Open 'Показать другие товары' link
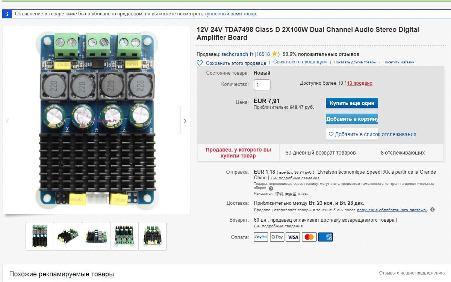The image size is (451, 282). [x=355, y=62]
